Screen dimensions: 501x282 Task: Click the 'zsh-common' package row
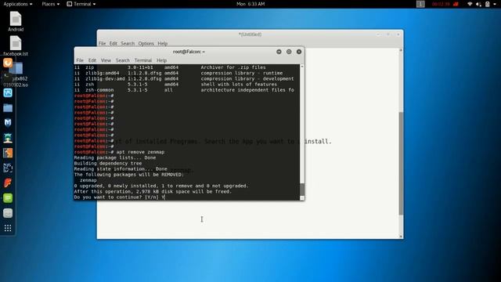point(184,90)
